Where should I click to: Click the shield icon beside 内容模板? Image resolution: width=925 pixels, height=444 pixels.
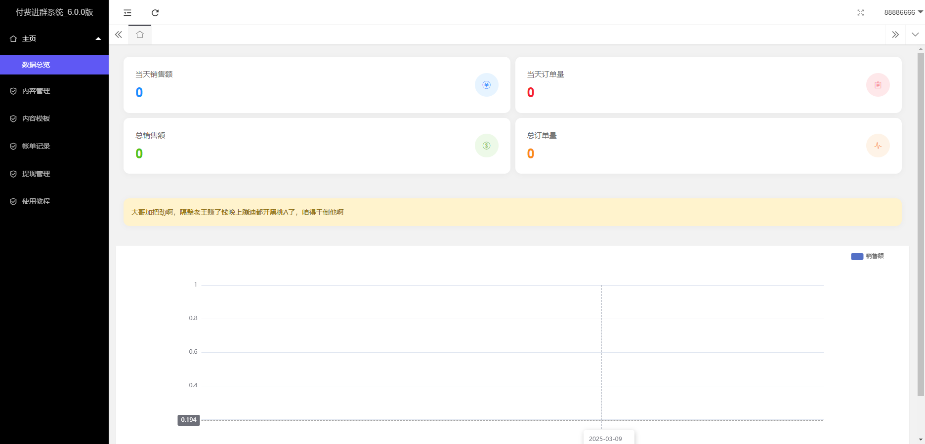point(13,119)
